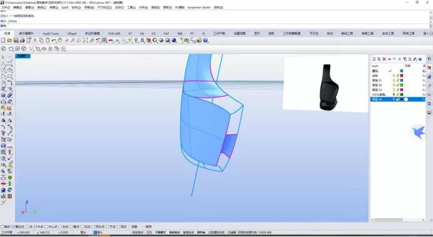Click the light bulb Hide objects icon
This screenshot has width=433, height=237.
[x=136, y=40]
